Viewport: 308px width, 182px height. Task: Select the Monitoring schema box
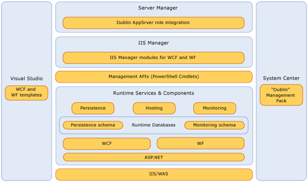coord(214,125)
